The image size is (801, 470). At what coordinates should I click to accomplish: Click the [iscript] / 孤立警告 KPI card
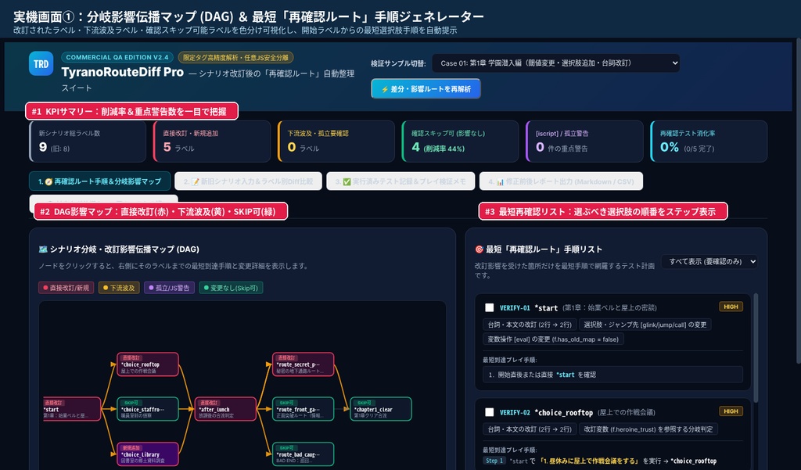tap(584, 142)
